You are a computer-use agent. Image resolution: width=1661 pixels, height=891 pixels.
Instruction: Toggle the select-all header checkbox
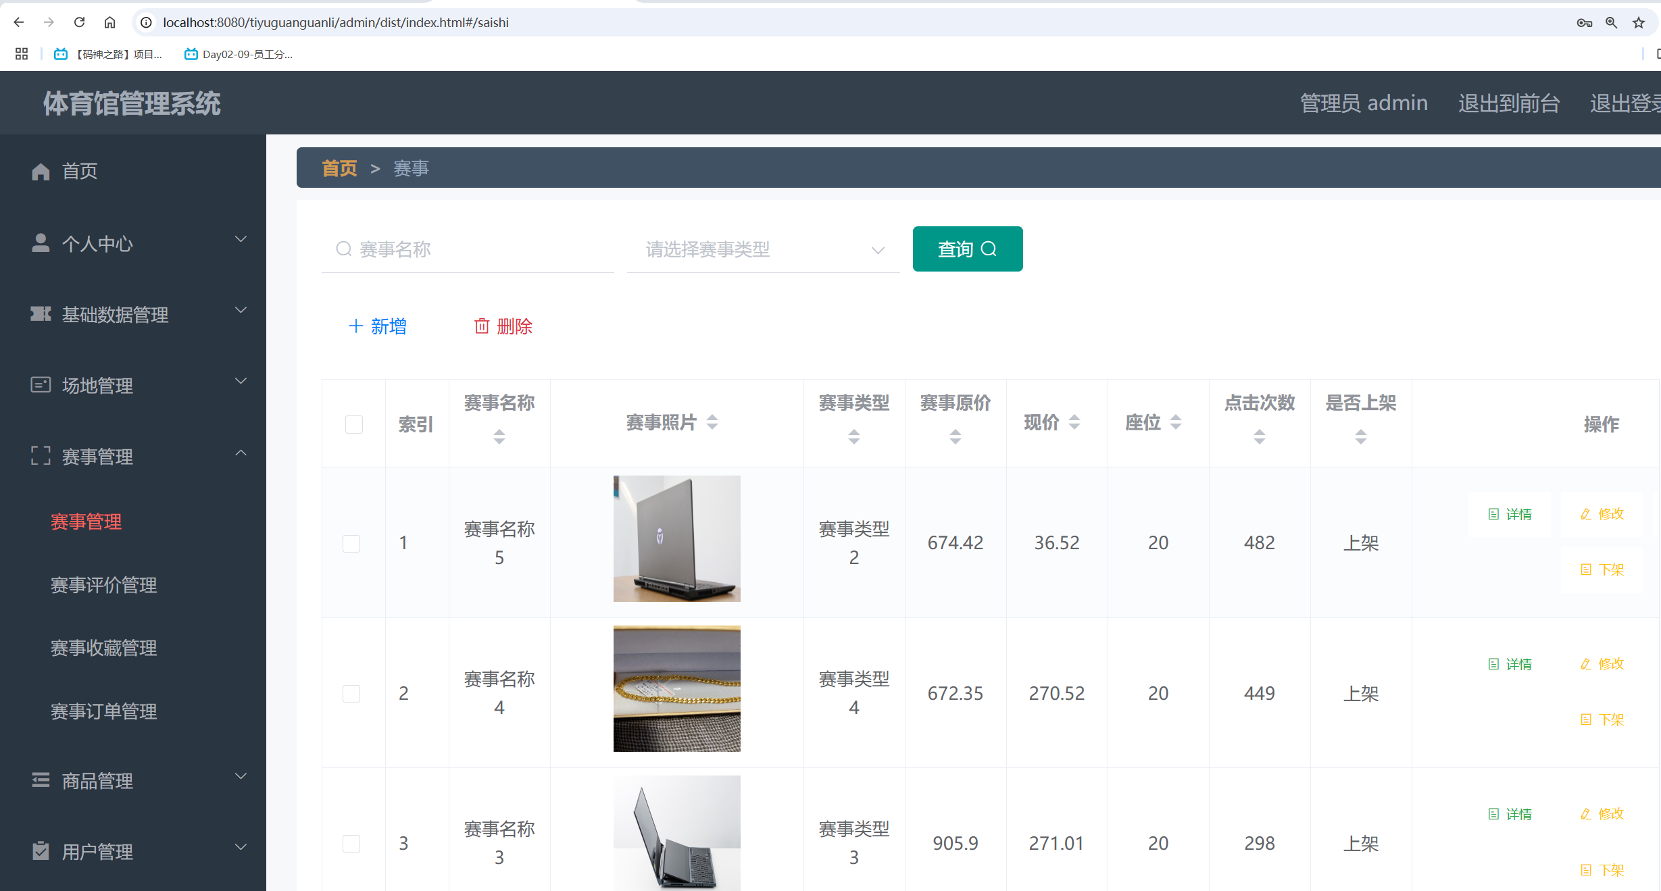(354, 424)
